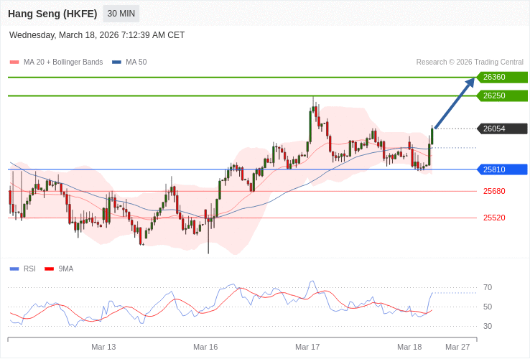The image size is (530, 359).
Task: Click the 25520 support price label
Action: 494,218
